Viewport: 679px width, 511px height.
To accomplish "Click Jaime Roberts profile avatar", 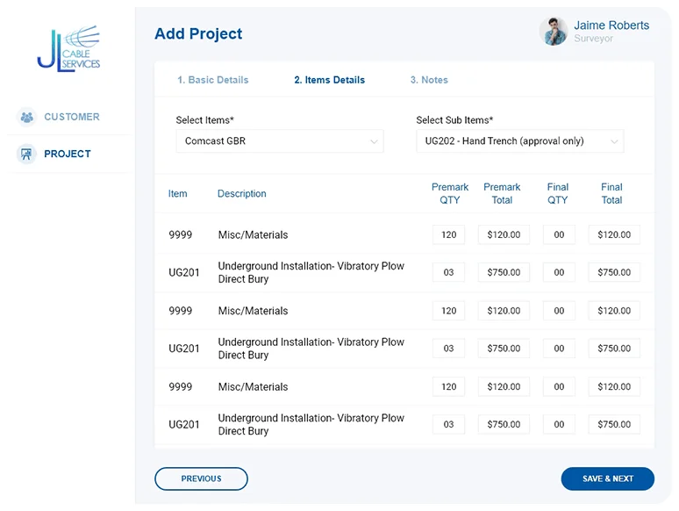I will 554,32.
